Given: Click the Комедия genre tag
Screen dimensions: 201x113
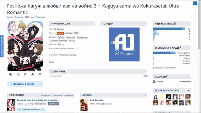Looking at the screenshot, I should click(71, 37).
